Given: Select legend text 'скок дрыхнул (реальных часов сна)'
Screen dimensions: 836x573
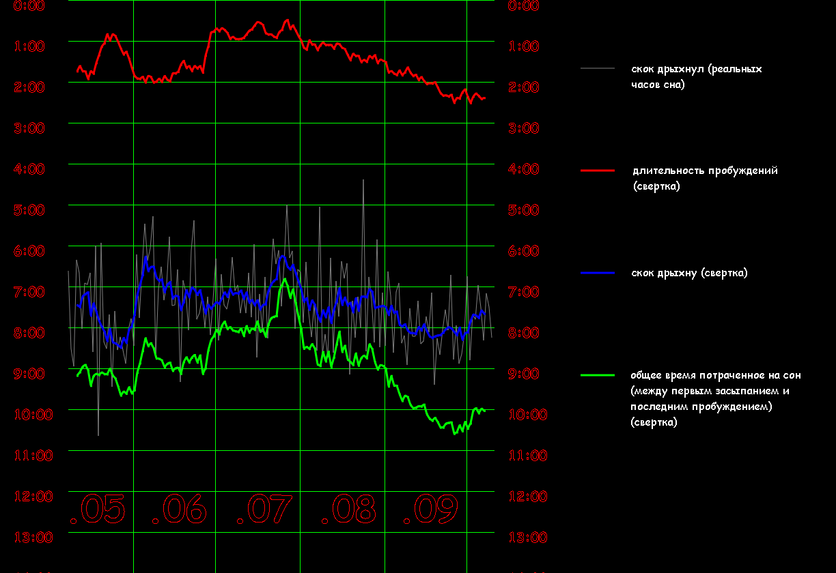Looking at the screenshot, I should [x=697, y=77].
